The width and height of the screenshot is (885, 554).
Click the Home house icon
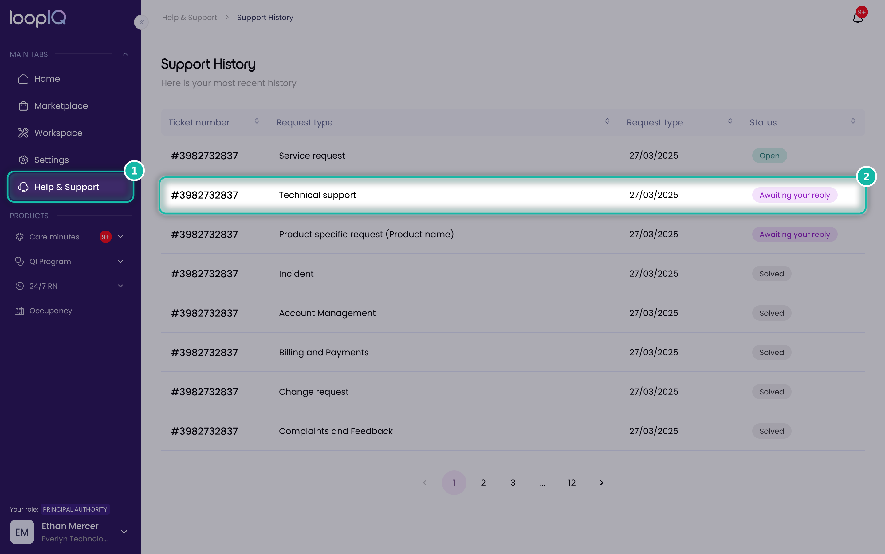23,79
